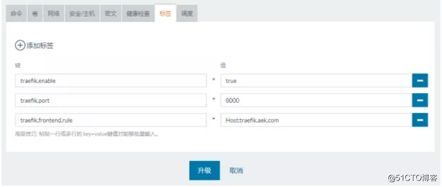Edit the traefik.port key field
Image resolution: width=442 pixels, height=187 pixels.
tap(111, 100)
